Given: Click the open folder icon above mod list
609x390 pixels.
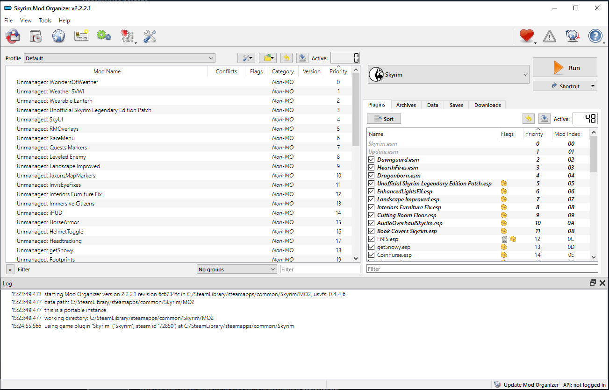Looking at the screenshot, I should click(x=268, y=58).
